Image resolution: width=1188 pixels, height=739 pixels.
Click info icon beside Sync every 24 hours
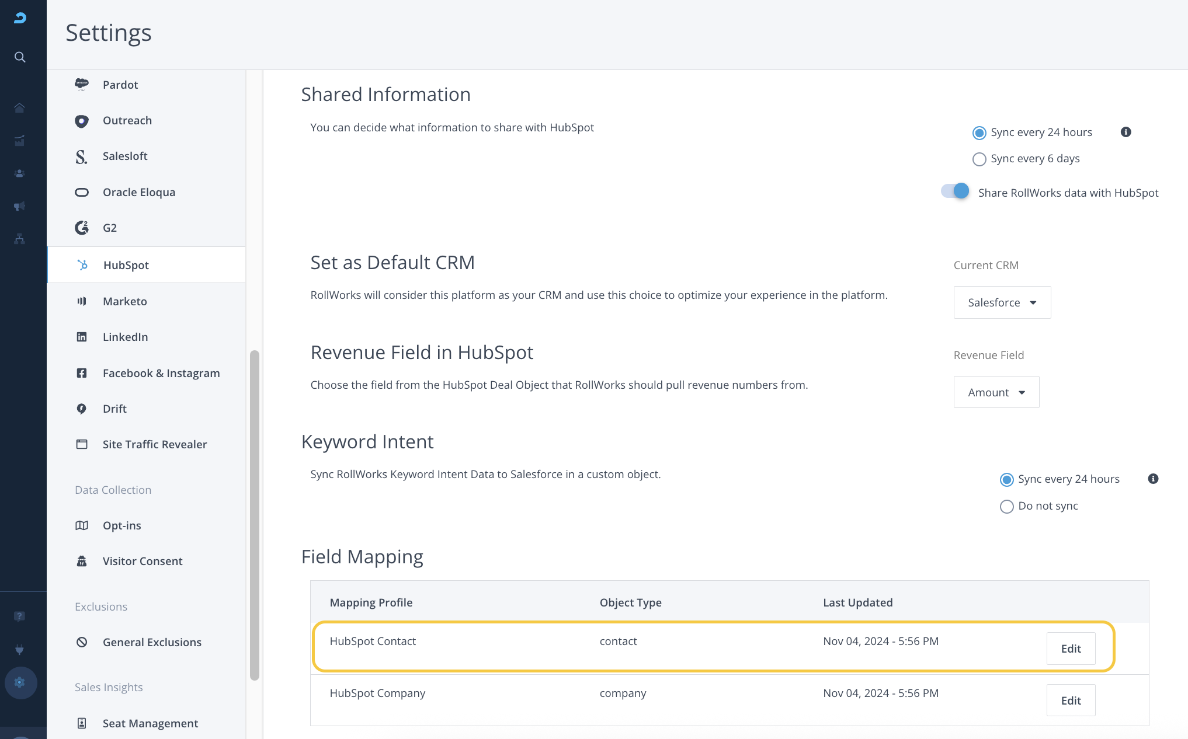1126,132
